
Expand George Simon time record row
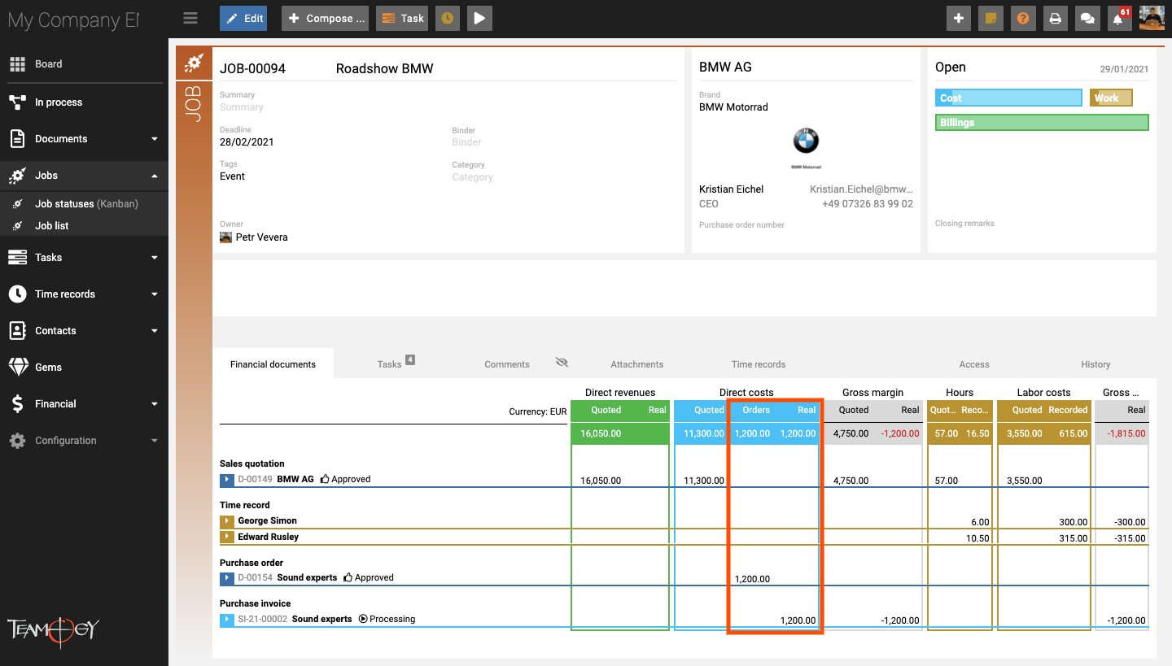tap(227, 520)
